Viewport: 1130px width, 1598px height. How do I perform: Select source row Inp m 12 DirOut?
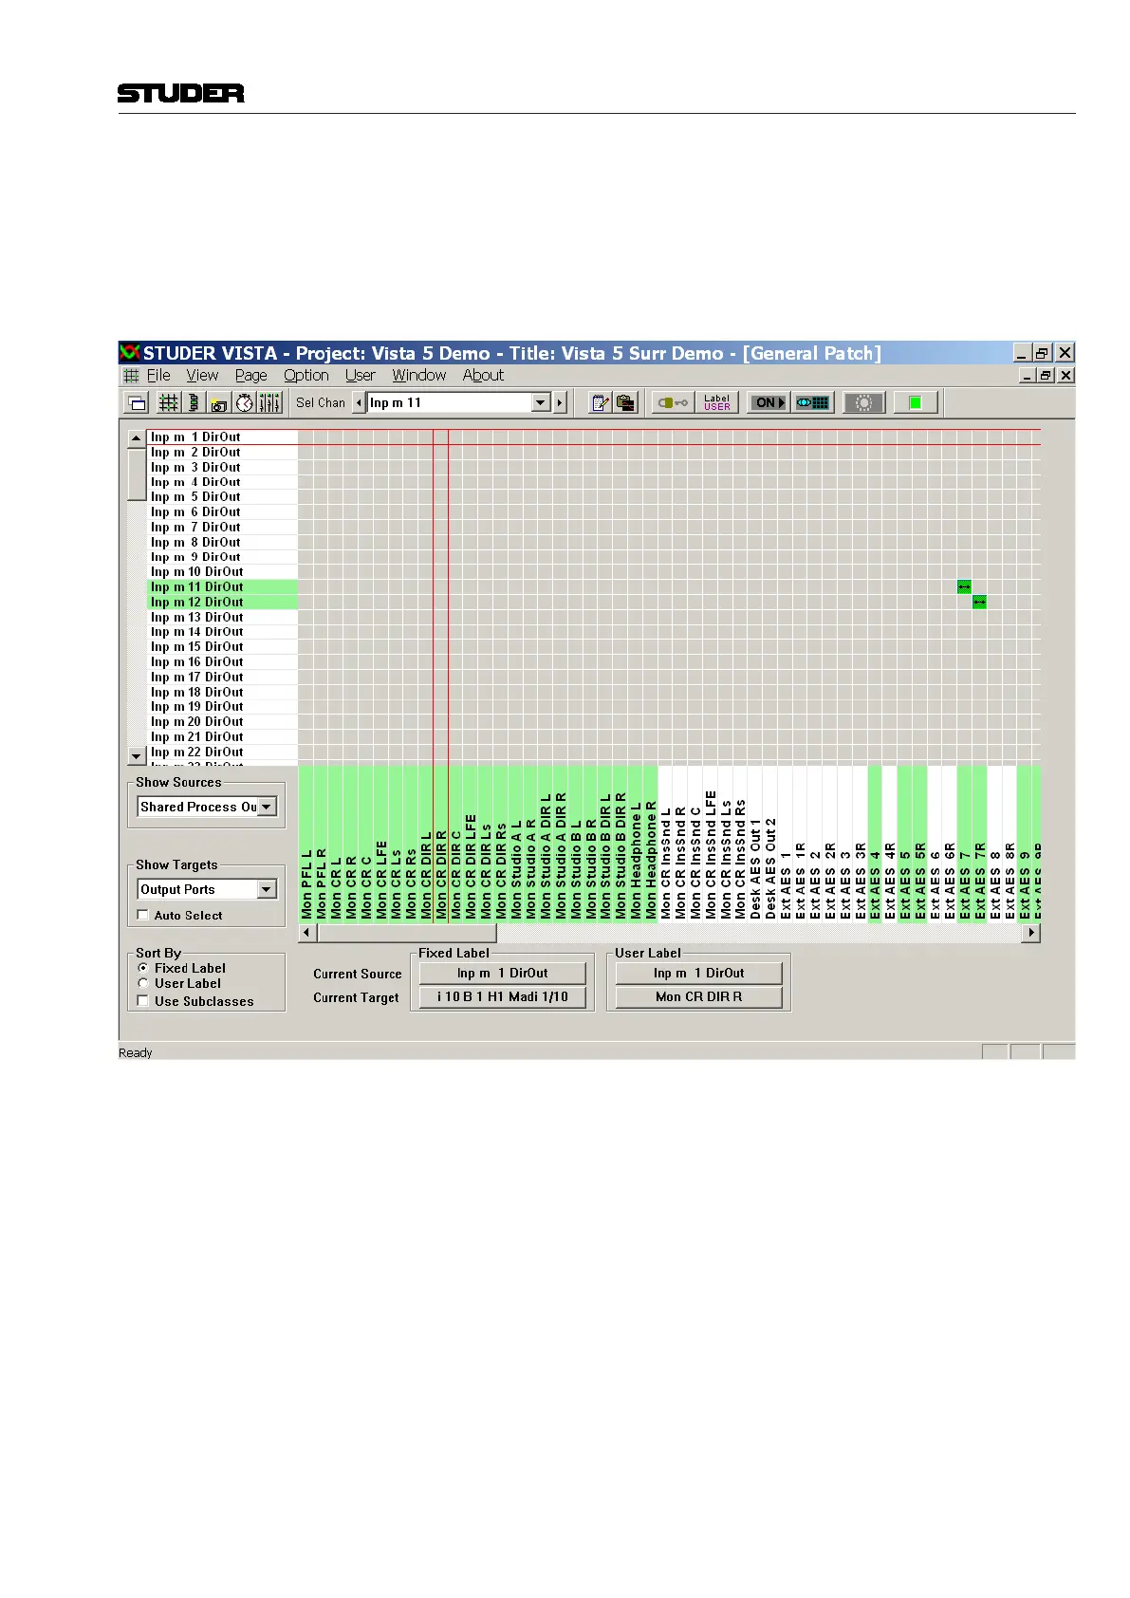click(x=223, y=602)
